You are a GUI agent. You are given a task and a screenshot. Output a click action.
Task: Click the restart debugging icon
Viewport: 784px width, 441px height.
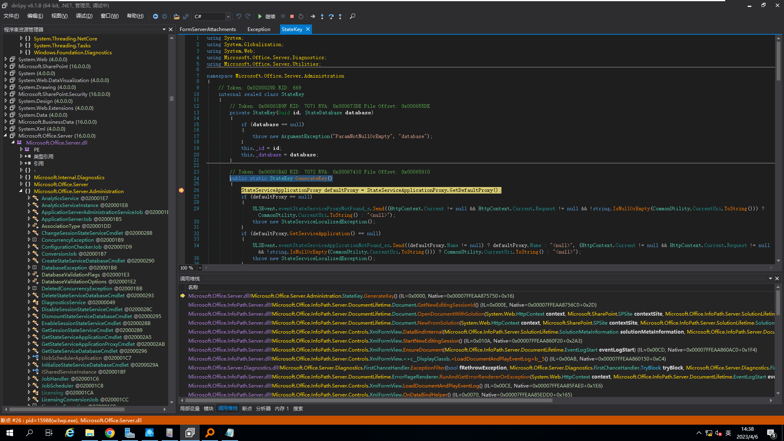[301, 16]
